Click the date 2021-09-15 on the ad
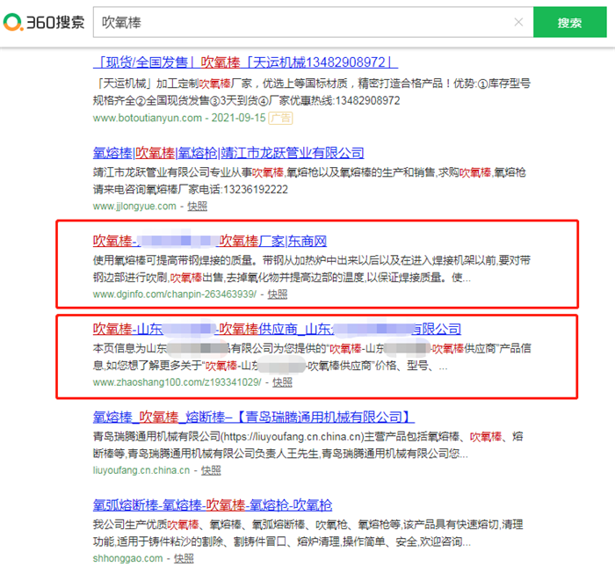Image resolution: width=615 pixels, height=574 pixels. pos(238,118)
